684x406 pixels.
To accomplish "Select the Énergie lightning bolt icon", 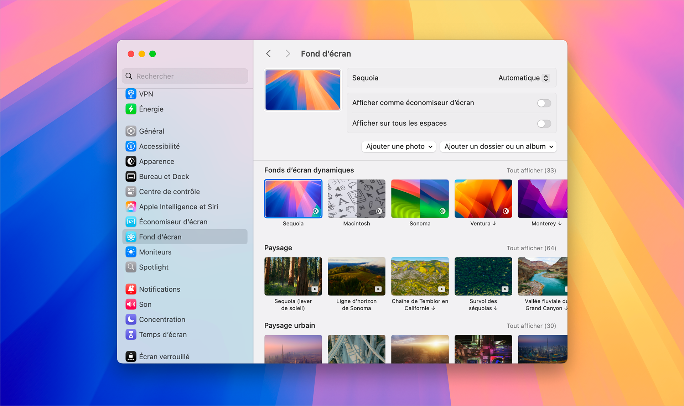I will [x=131, y=109].
